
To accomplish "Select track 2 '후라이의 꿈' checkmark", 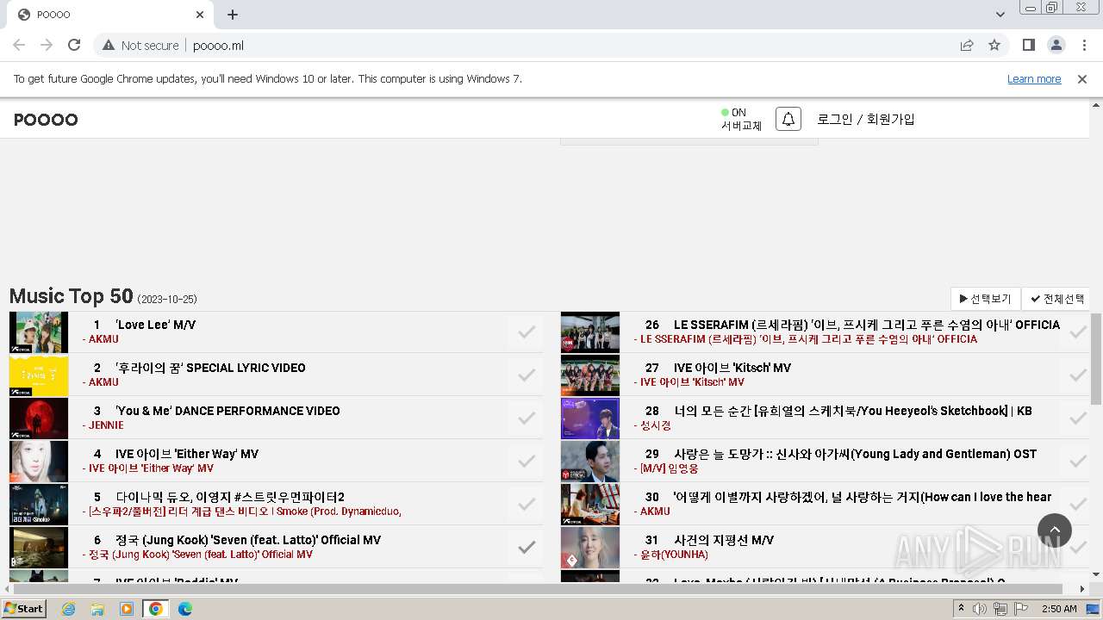I will pos(527,375).
